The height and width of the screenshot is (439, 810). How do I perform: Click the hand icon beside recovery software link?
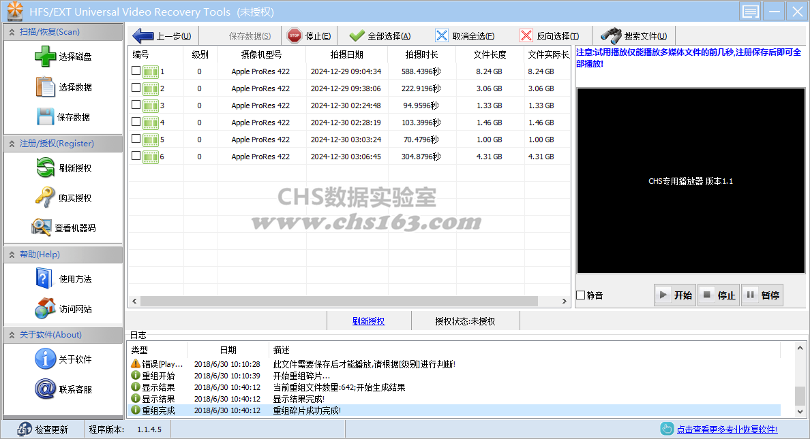pyautogui.click(x=667, y=429)
